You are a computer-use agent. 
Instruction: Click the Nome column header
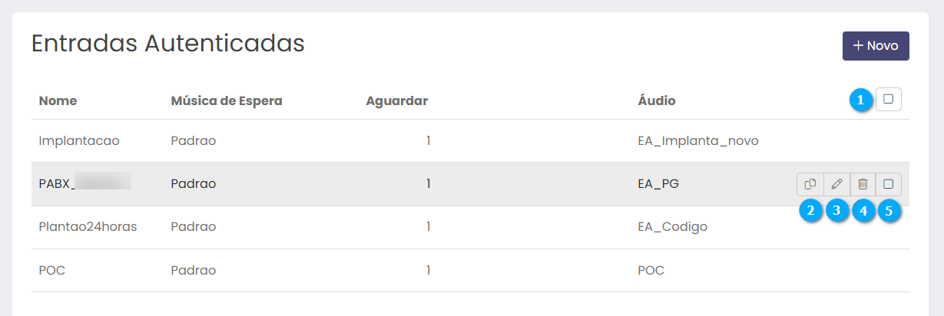coord(58,100)
